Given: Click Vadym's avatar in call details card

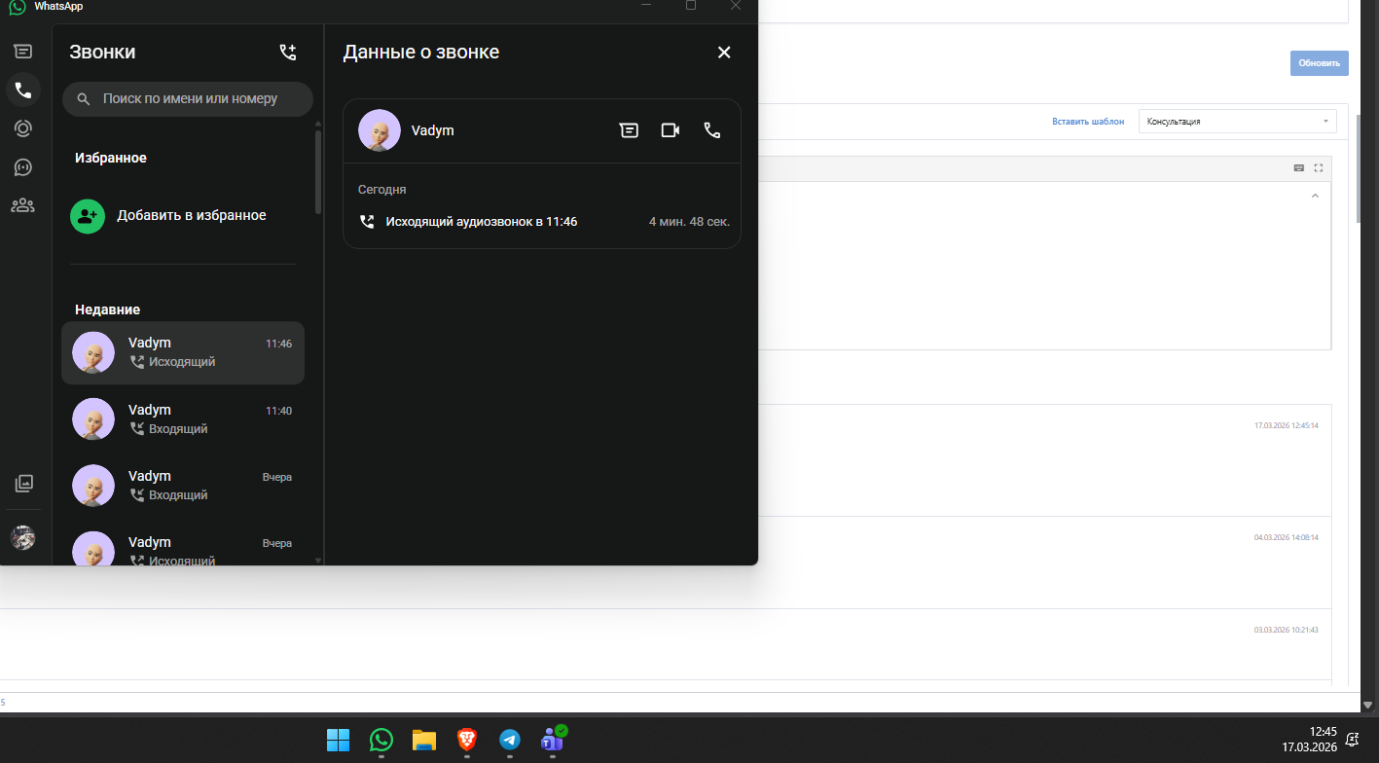Looking at the screenshot, I should tap(380, 130).
